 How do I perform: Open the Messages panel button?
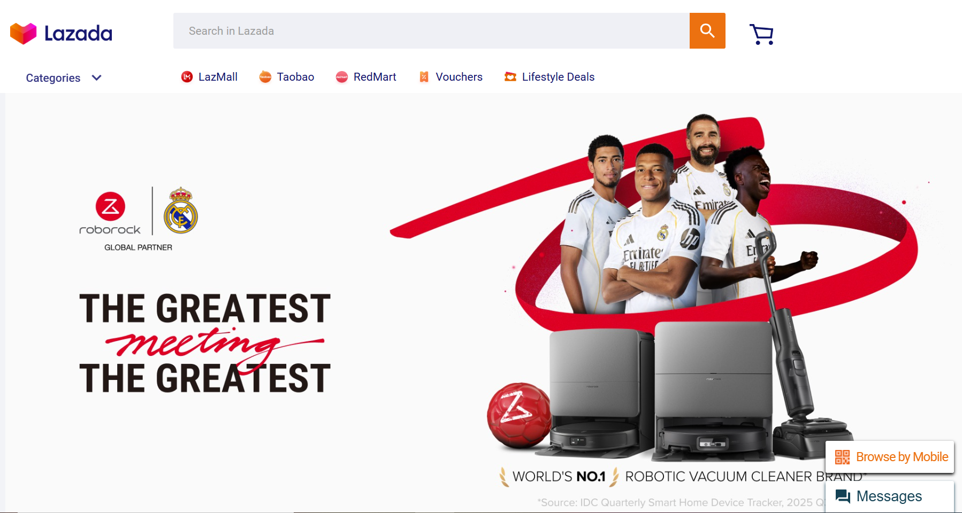(x=890, y=496)
